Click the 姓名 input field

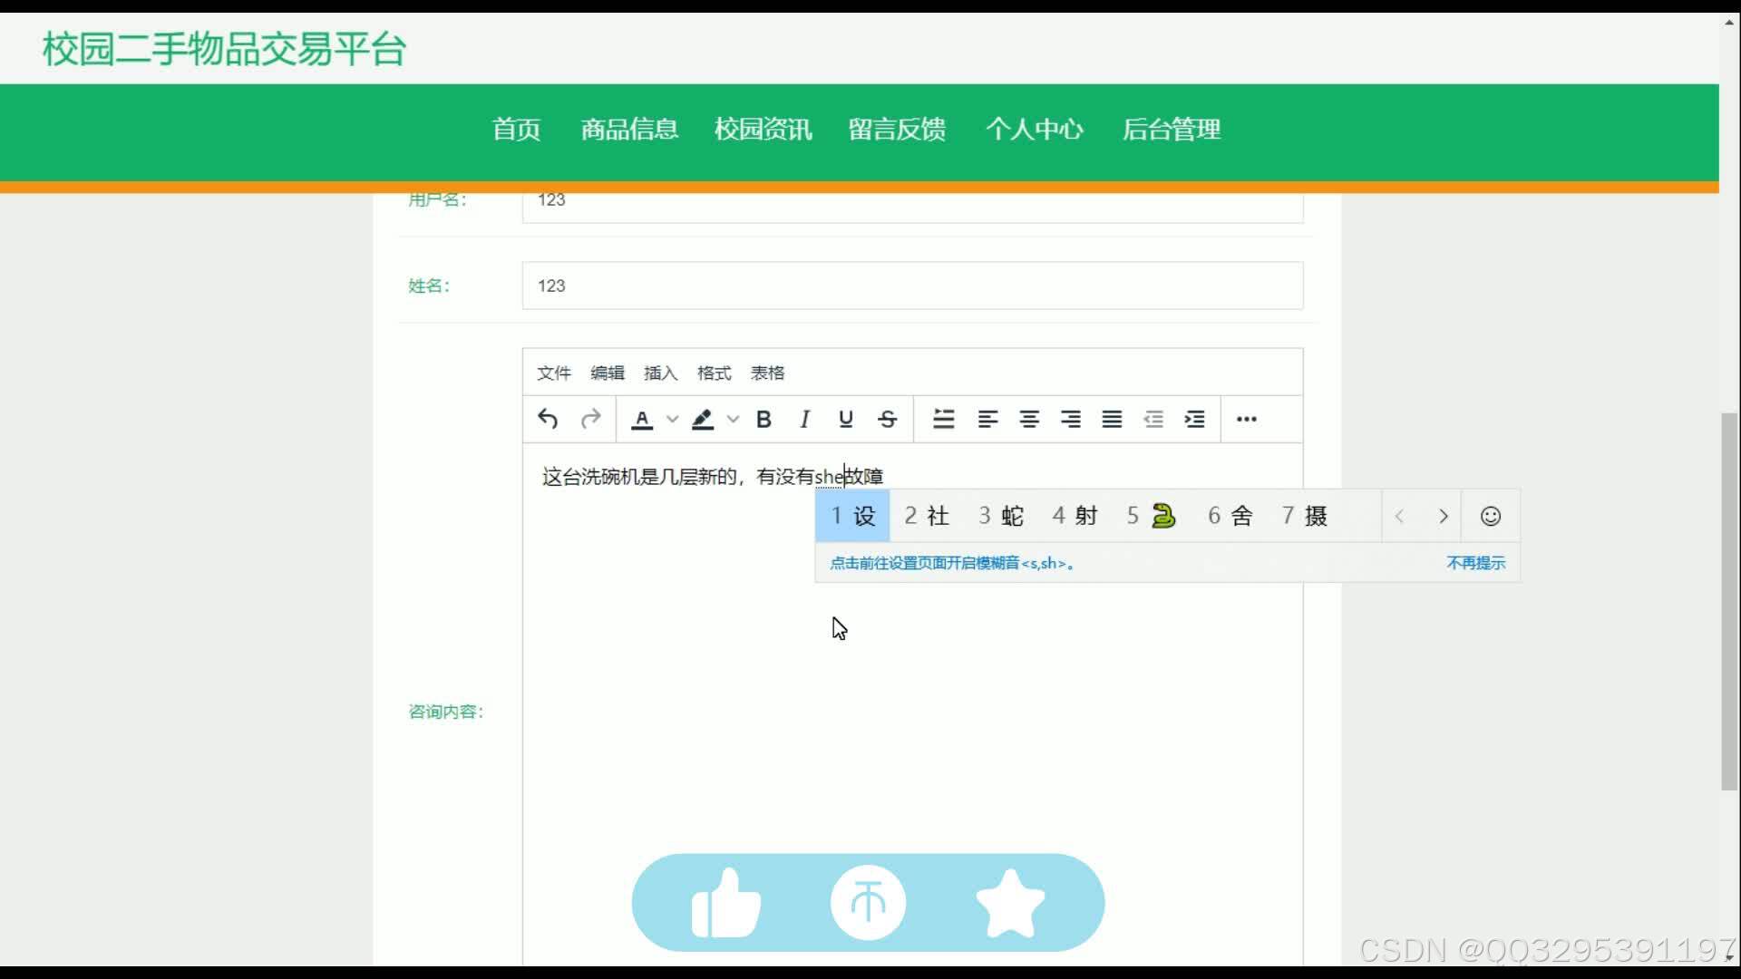(913, 286)
